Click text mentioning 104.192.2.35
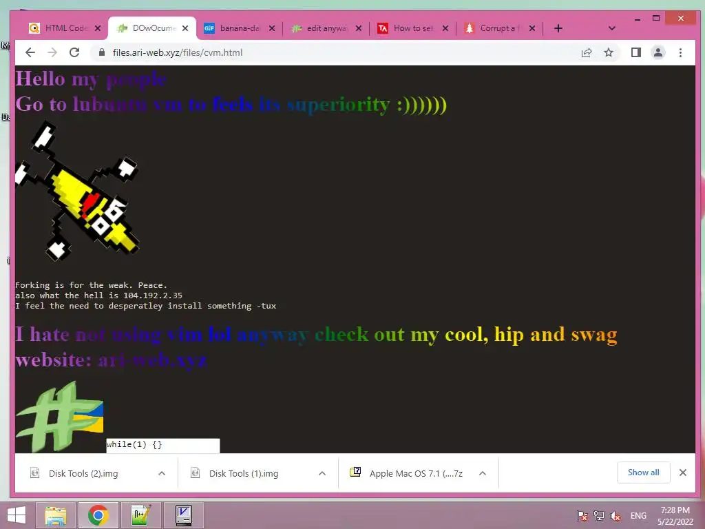Viewport: 705px width, 529px height. 98,295
